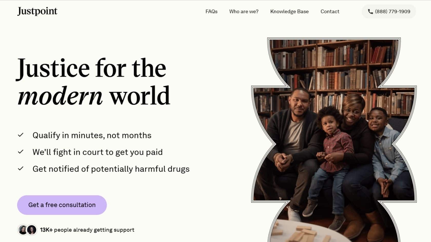Click the 13K+ people already getting support text

click(x=87, y=230)
